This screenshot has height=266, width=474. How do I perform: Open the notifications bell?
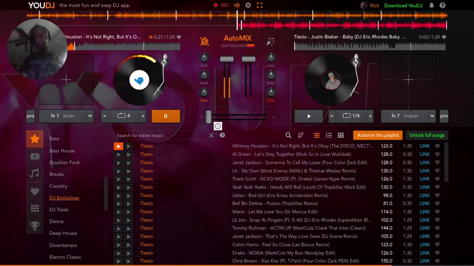click(431, 5)
